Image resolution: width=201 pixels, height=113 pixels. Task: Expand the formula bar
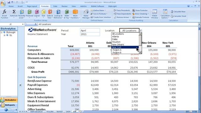[x=199, y=24]
